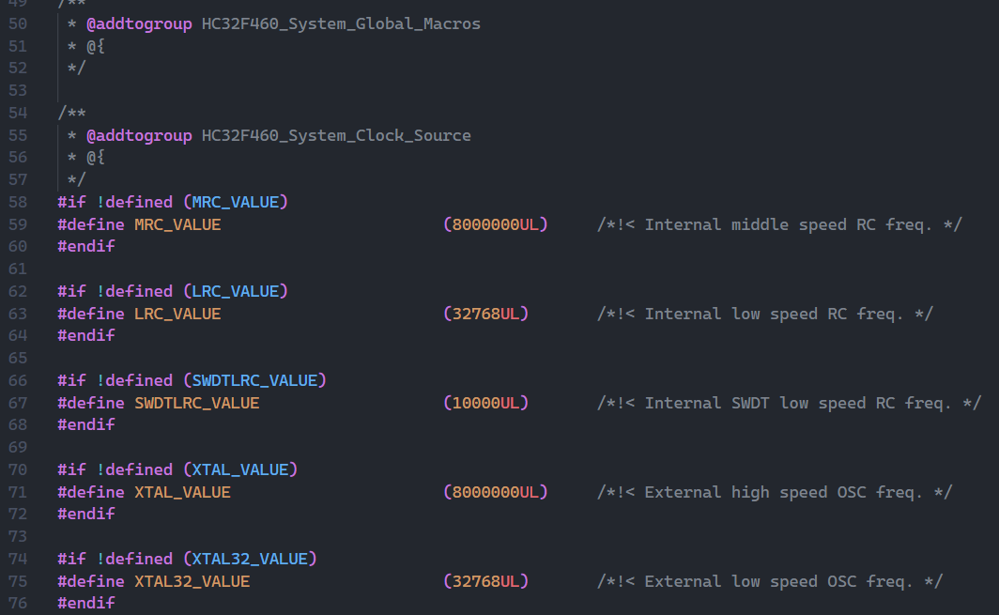Image resolution: width=999 pixels, height=615 pixels.
Task: Click the #define keyword on line 75
Action: [x=91, y=581]
